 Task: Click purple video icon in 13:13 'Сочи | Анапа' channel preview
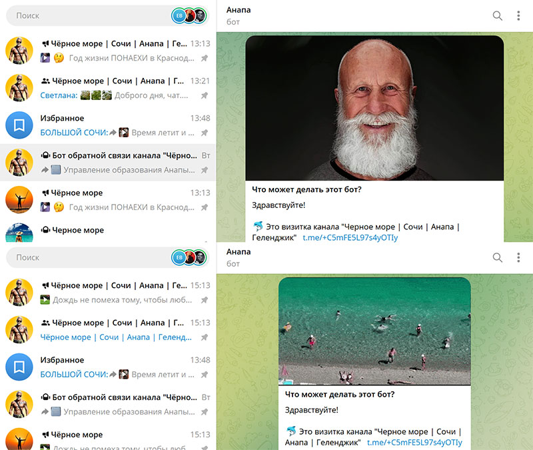point(45,58)
